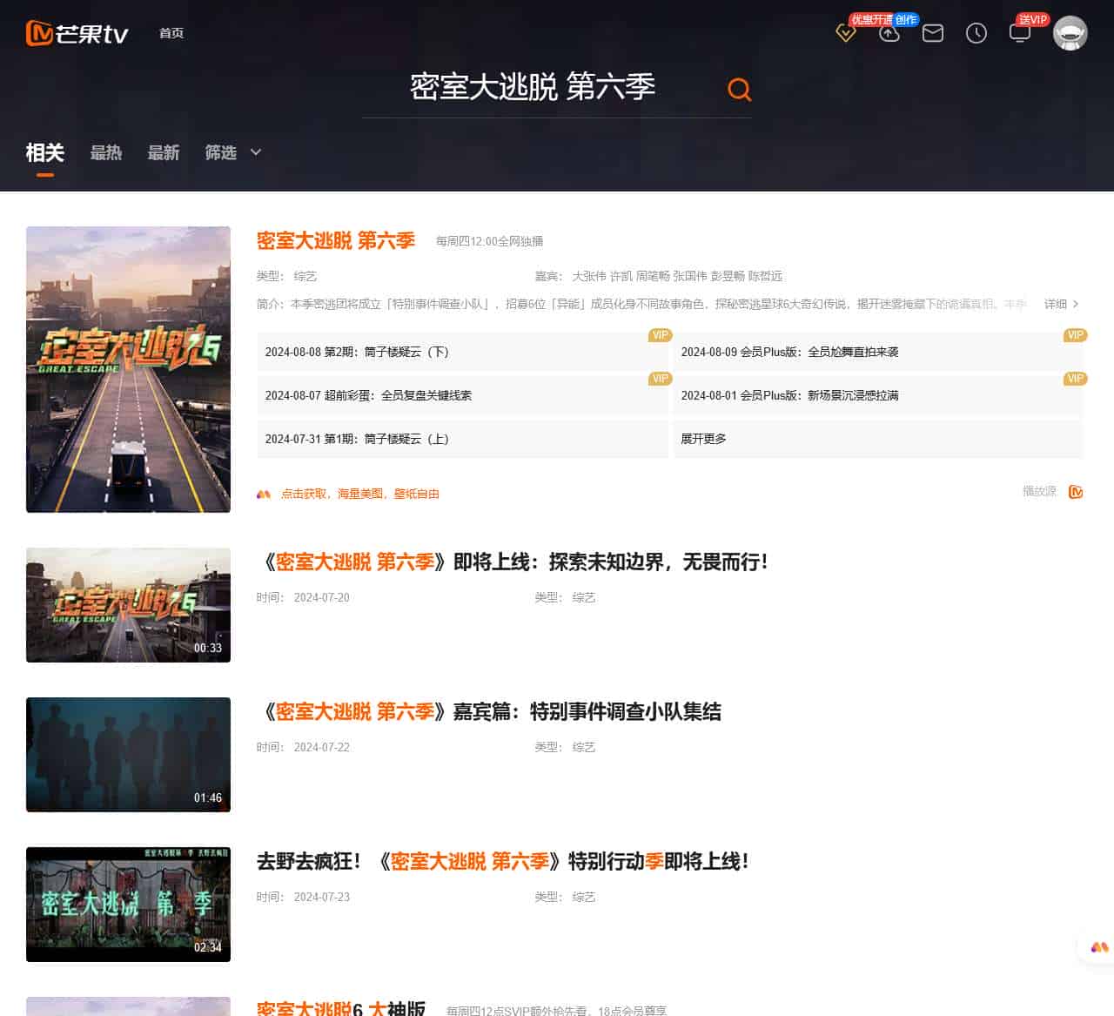Go to 首页 home page
Image resolution: width=1114 pixels, height=1016 pixels.
(171, 33)
